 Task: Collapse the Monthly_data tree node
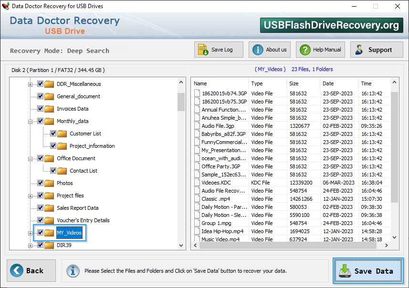coord(30,122)
